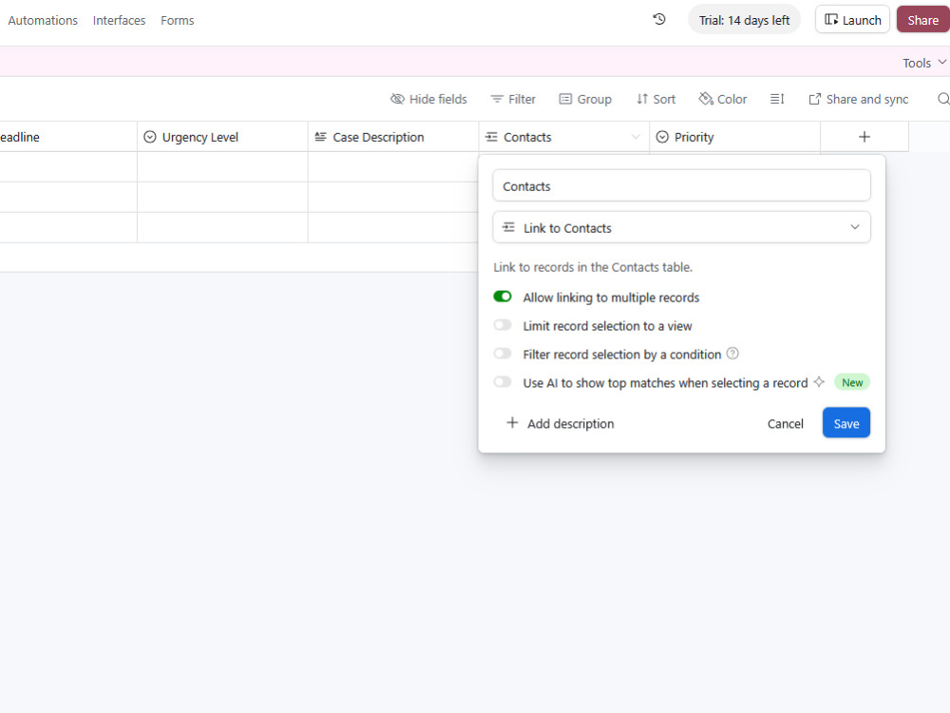Click the Contacts linked-record icon in header
This screenshot has width=950, height=713.
[491, 137]
